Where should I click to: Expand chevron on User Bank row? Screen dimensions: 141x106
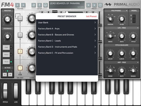click(95, 22)
